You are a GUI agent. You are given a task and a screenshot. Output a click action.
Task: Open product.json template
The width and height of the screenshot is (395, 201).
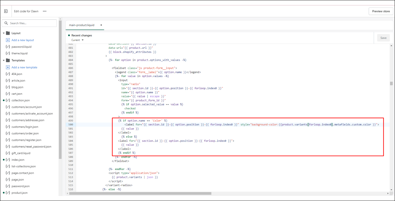20,193
